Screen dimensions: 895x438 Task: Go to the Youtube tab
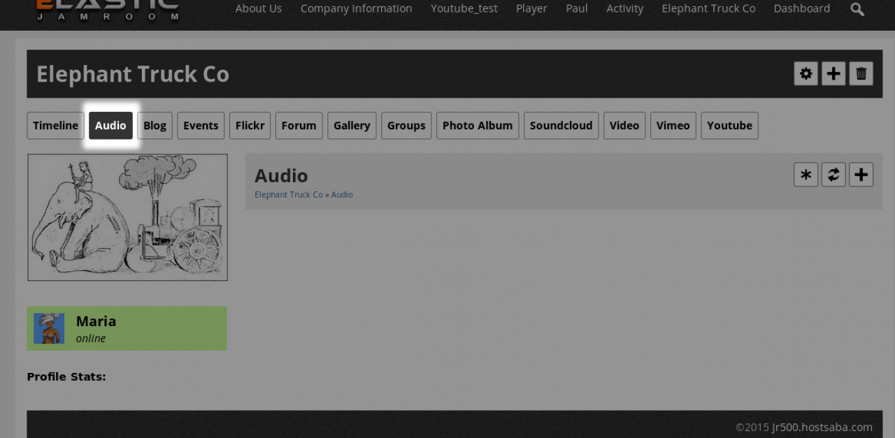coord(729,126)
